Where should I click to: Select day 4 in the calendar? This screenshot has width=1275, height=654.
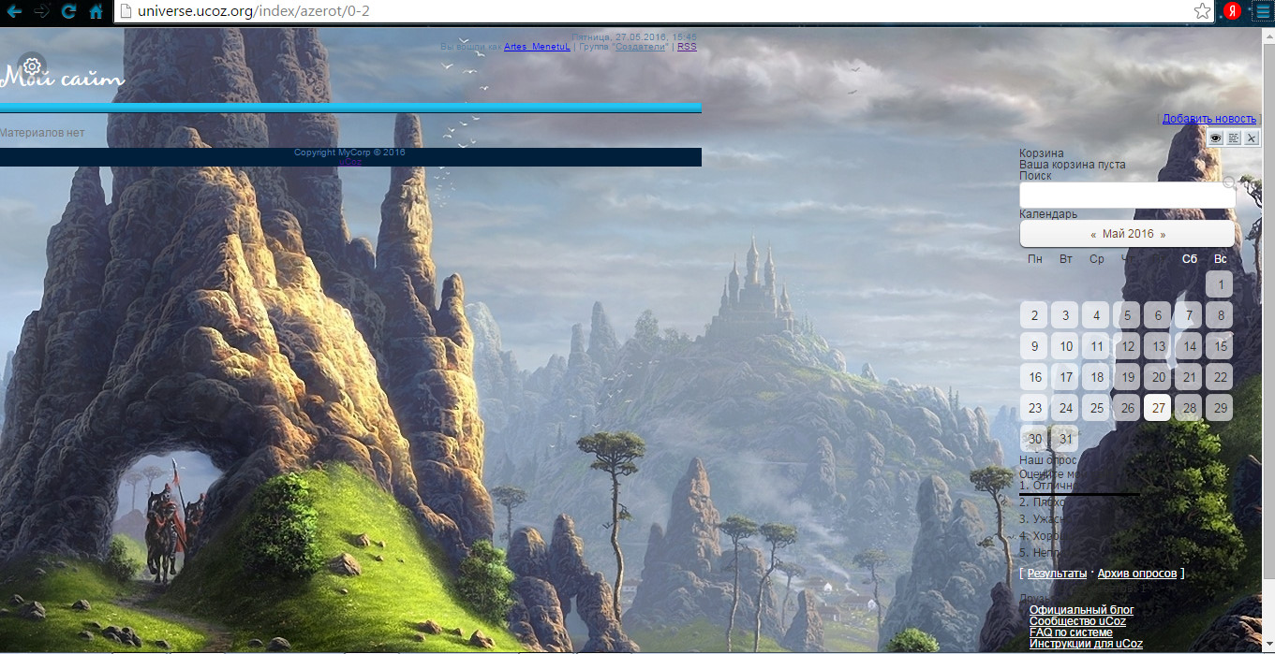click(1096, 315)
